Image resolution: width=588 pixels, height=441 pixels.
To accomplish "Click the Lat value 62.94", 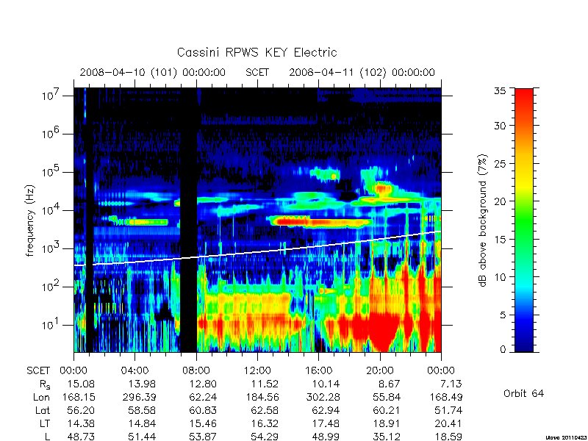I will click(x=326, y=410).
